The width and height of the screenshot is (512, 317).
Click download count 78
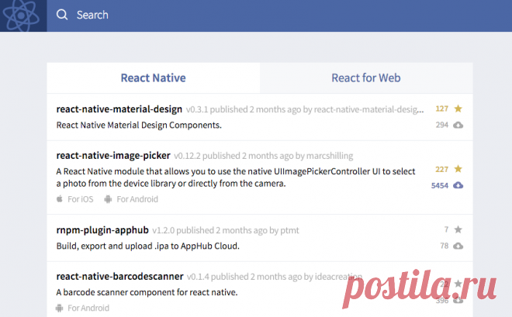[x=444, y=246]
